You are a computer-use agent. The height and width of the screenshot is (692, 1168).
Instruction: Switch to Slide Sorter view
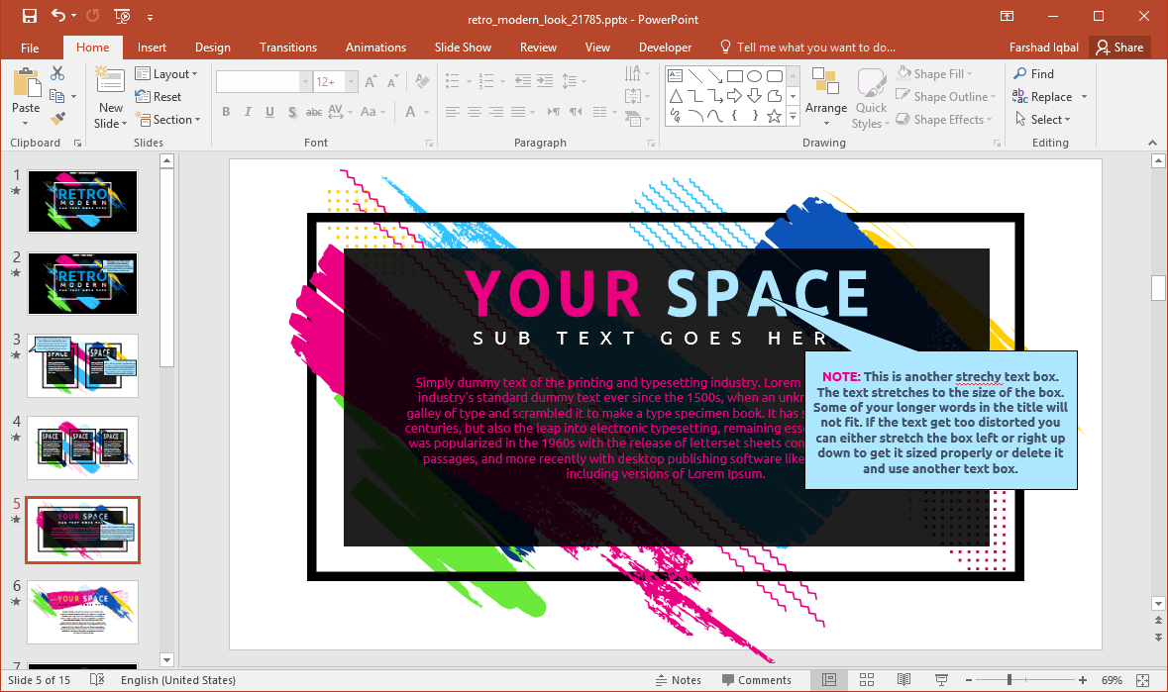(x=866, y=679)
